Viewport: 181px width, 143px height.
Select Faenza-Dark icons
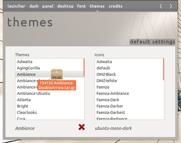coord(129,100)
